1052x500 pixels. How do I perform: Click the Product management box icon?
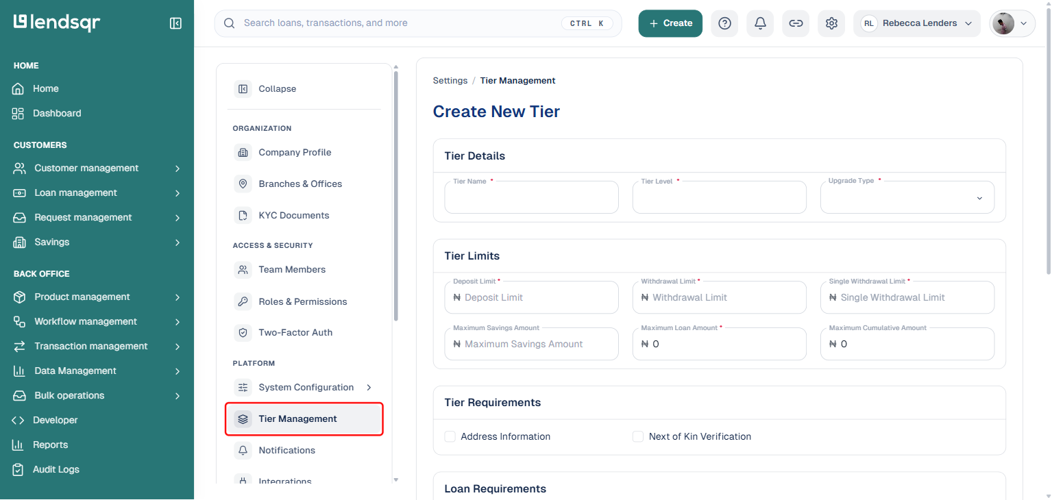20,297
